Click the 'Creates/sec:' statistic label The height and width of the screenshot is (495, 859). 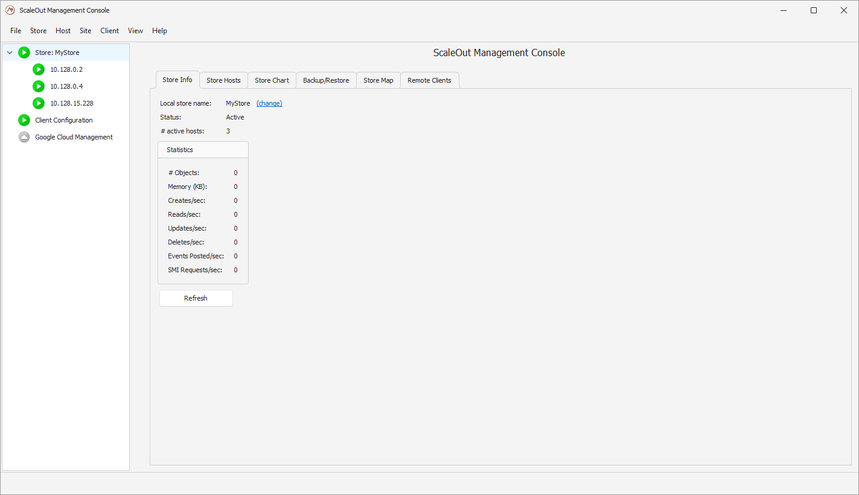(186, 200)
